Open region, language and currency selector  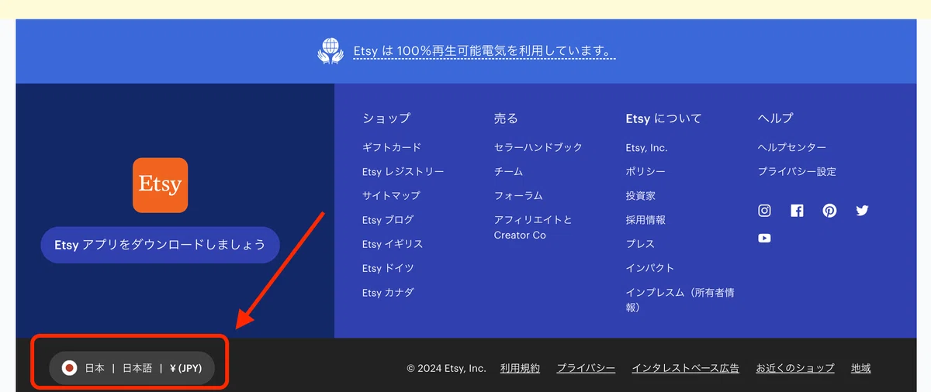tap(132, 369)
